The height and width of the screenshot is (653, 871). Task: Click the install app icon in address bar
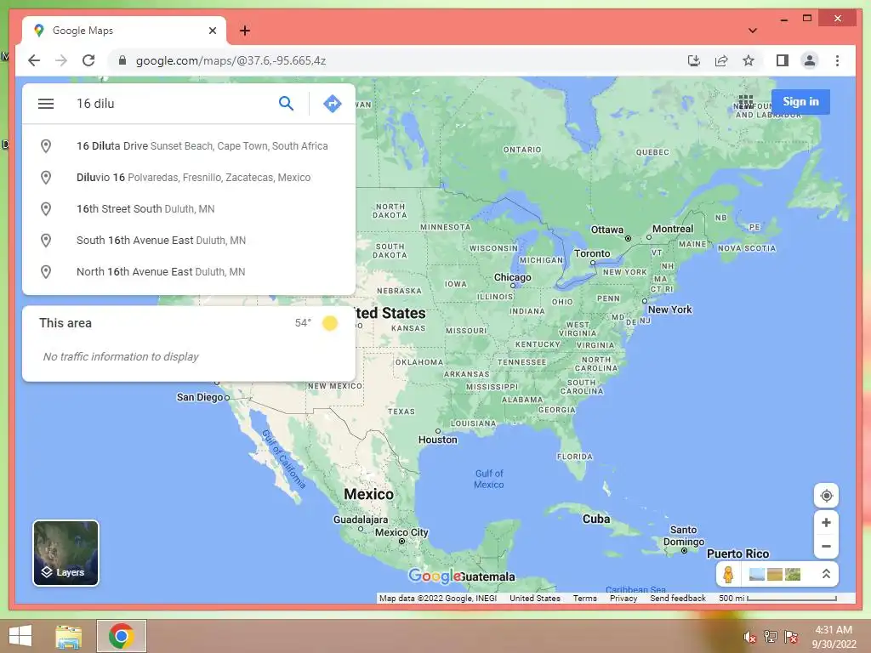point(694,60)
